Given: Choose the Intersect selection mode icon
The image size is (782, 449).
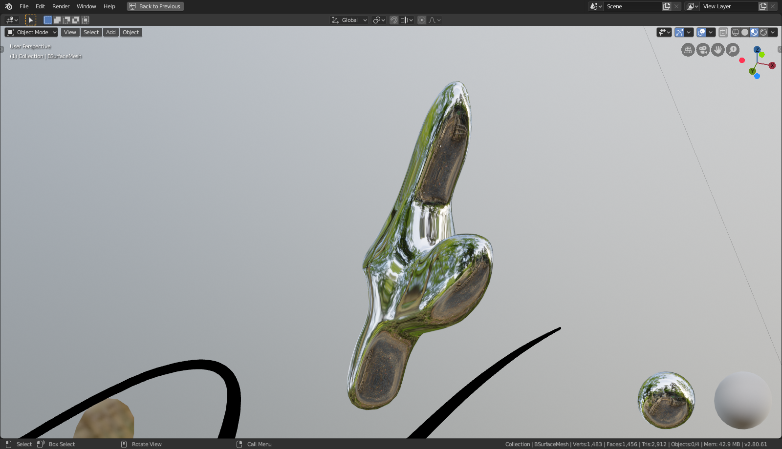Looking at the screenshot, I should pos(86,20).
